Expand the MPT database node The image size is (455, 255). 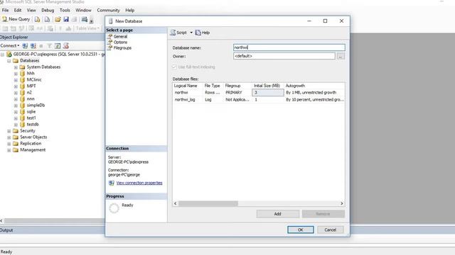click(x=16, y=86)
